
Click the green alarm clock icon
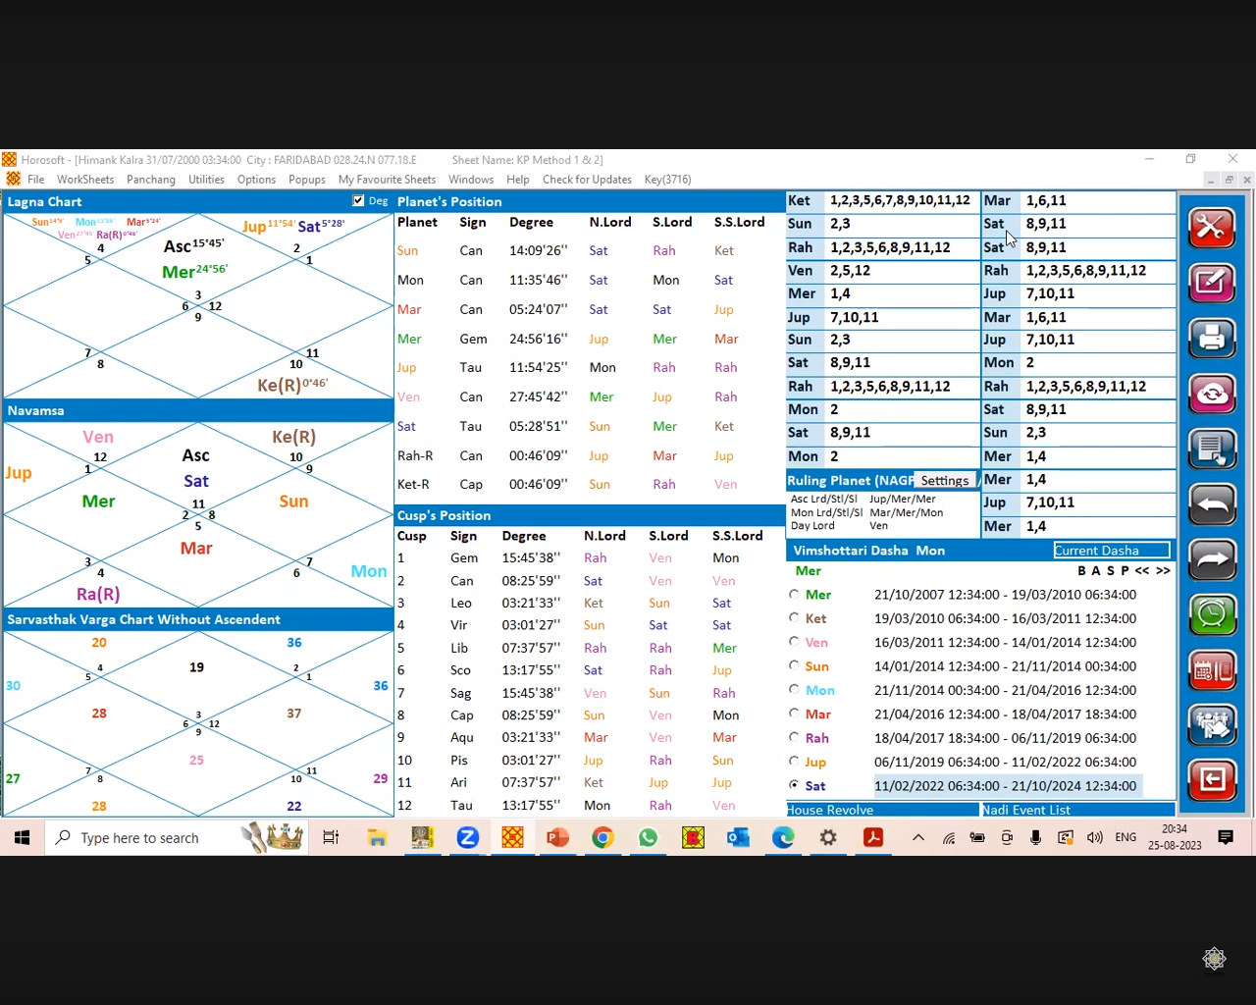[x=1212, y=615]
